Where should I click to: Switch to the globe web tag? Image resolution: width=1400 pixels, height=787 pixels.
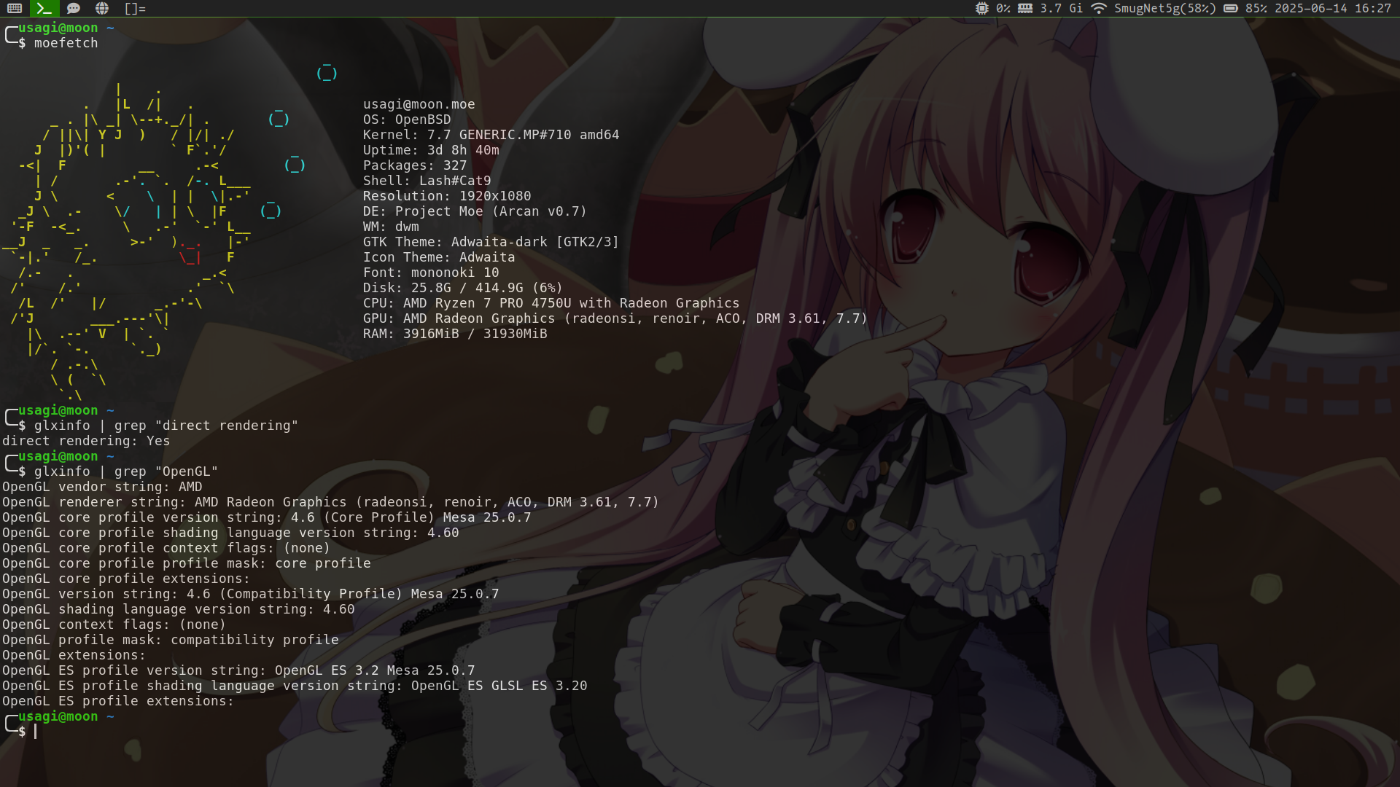[x=102, y=9]
